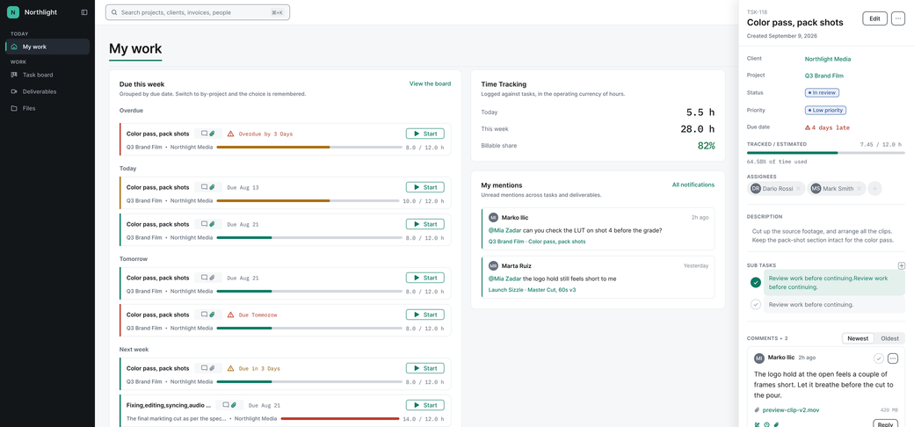The image size is (914, 427).
Task: Click attachment paperclip on the Due Tommorow task
Action: tap(213, 314)
